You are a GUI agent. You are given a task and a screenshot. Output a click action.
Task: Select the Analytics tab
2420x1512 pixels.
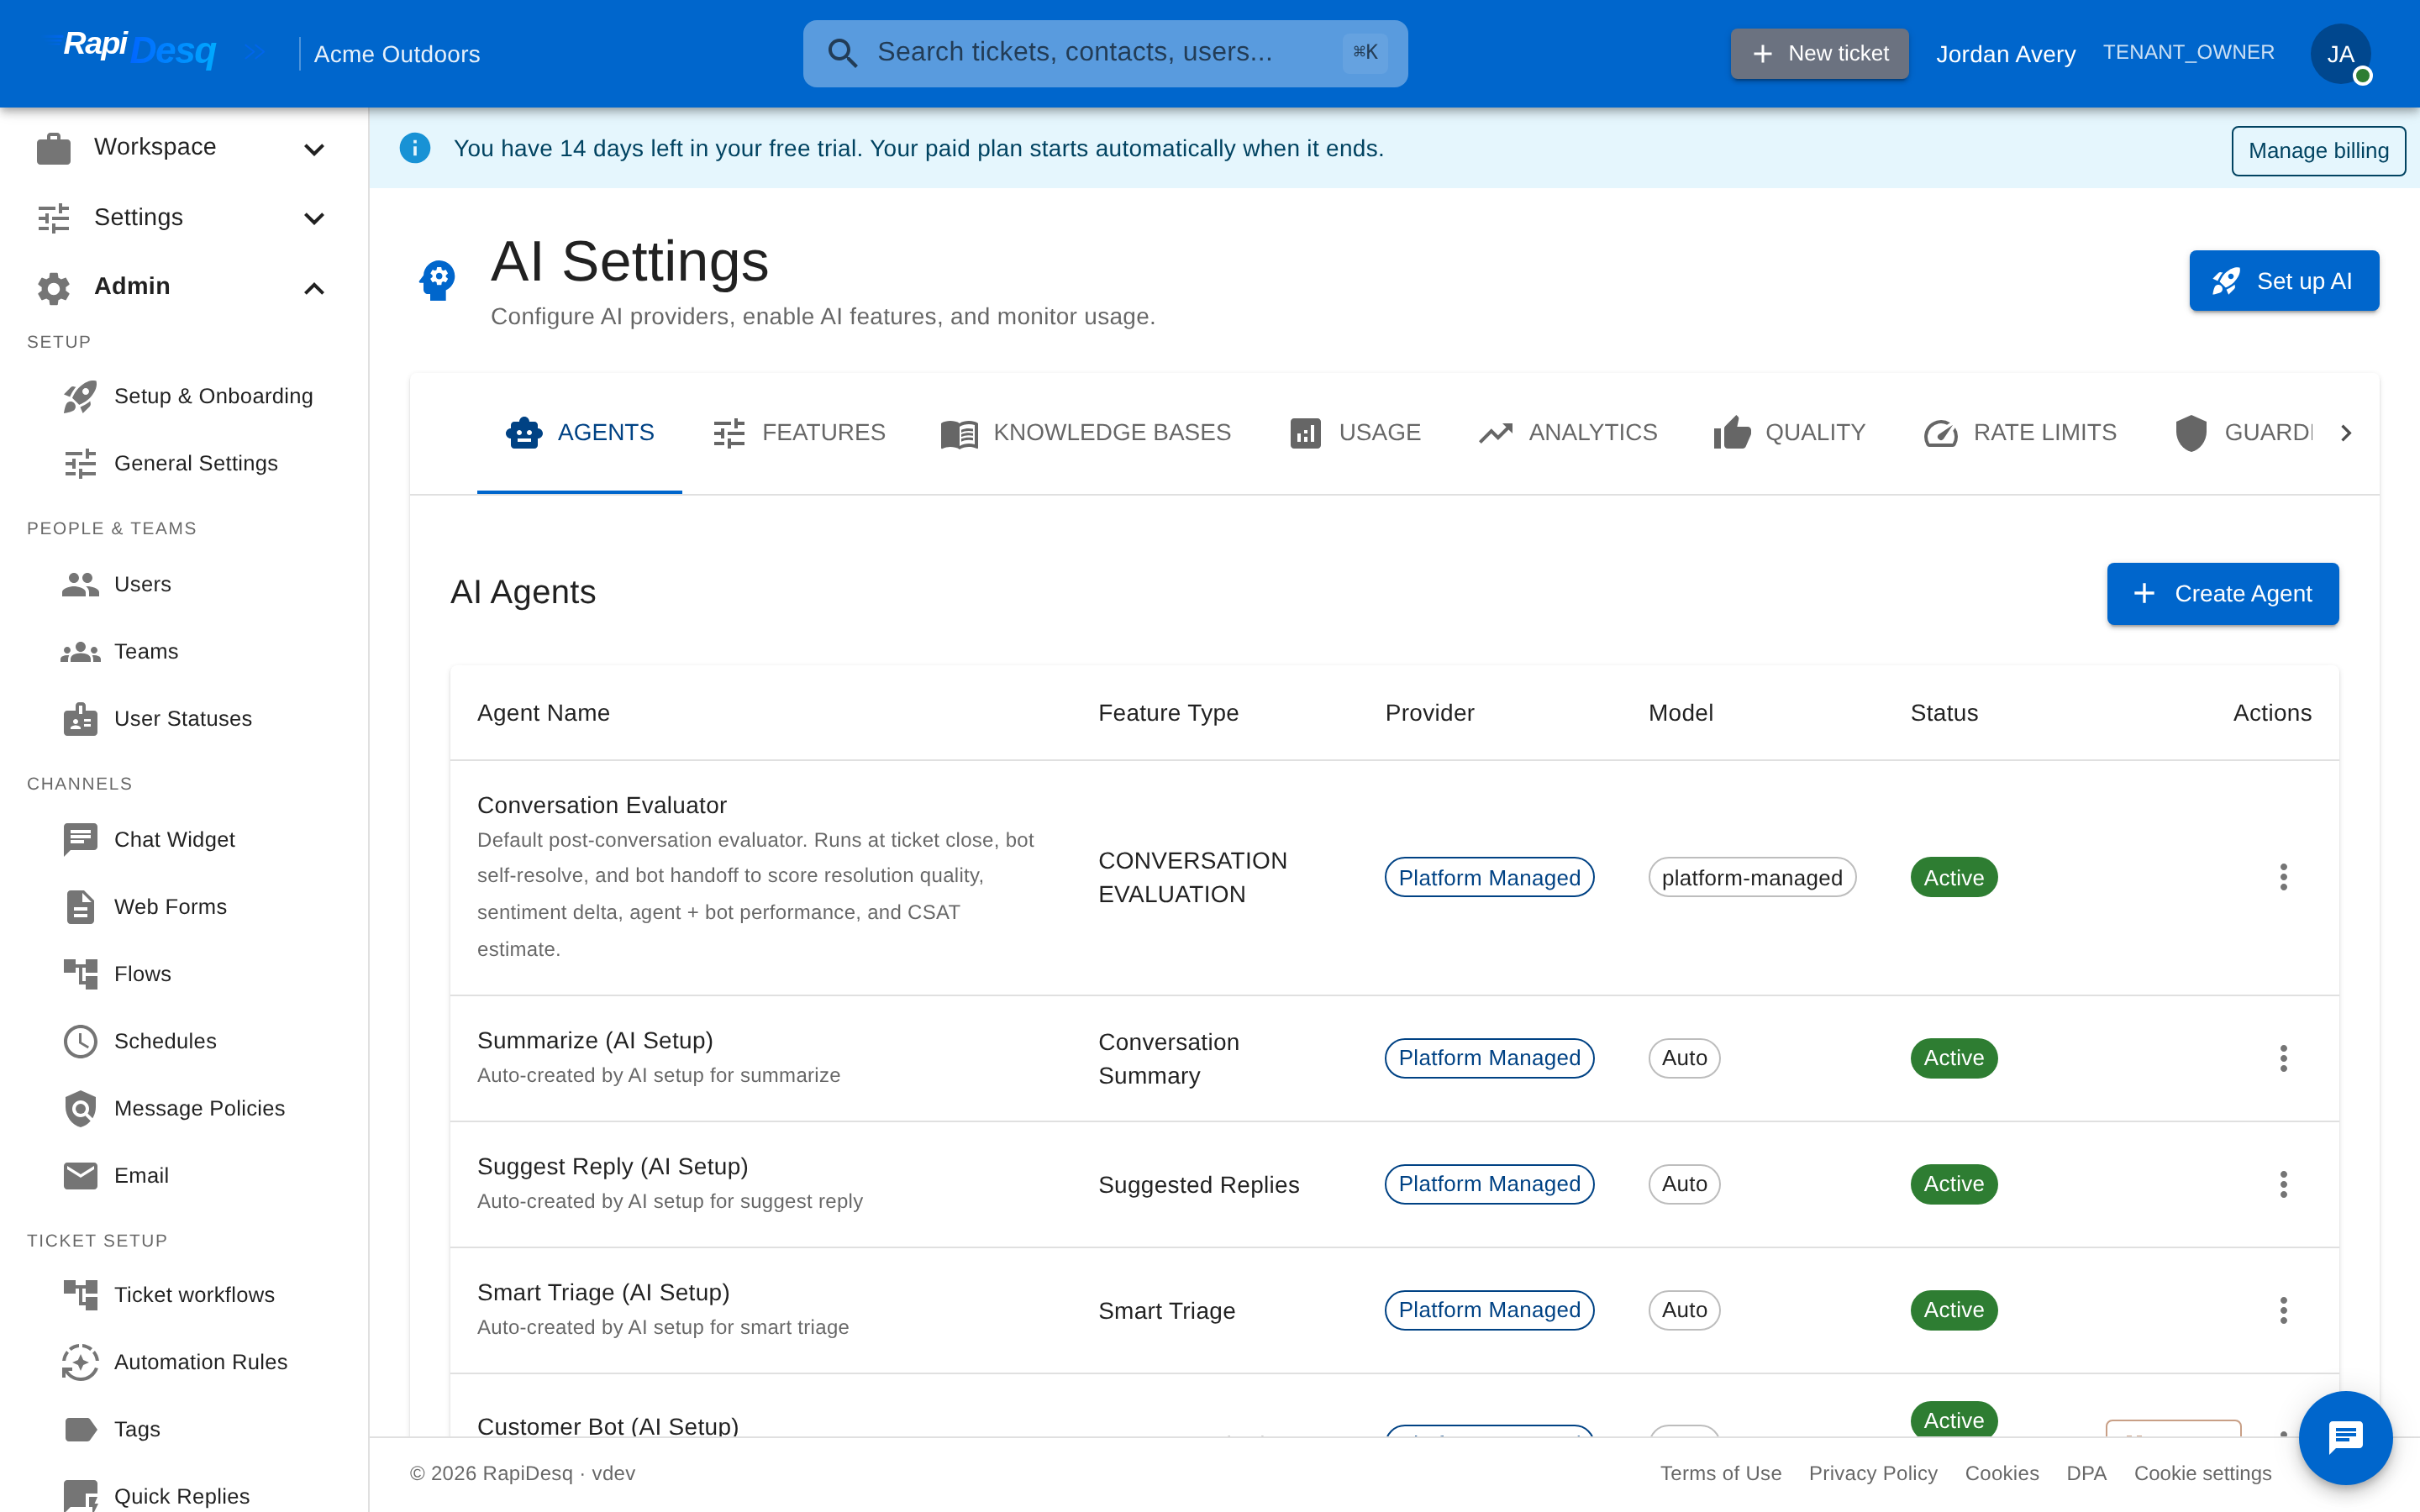click(x=1567, y=433)
